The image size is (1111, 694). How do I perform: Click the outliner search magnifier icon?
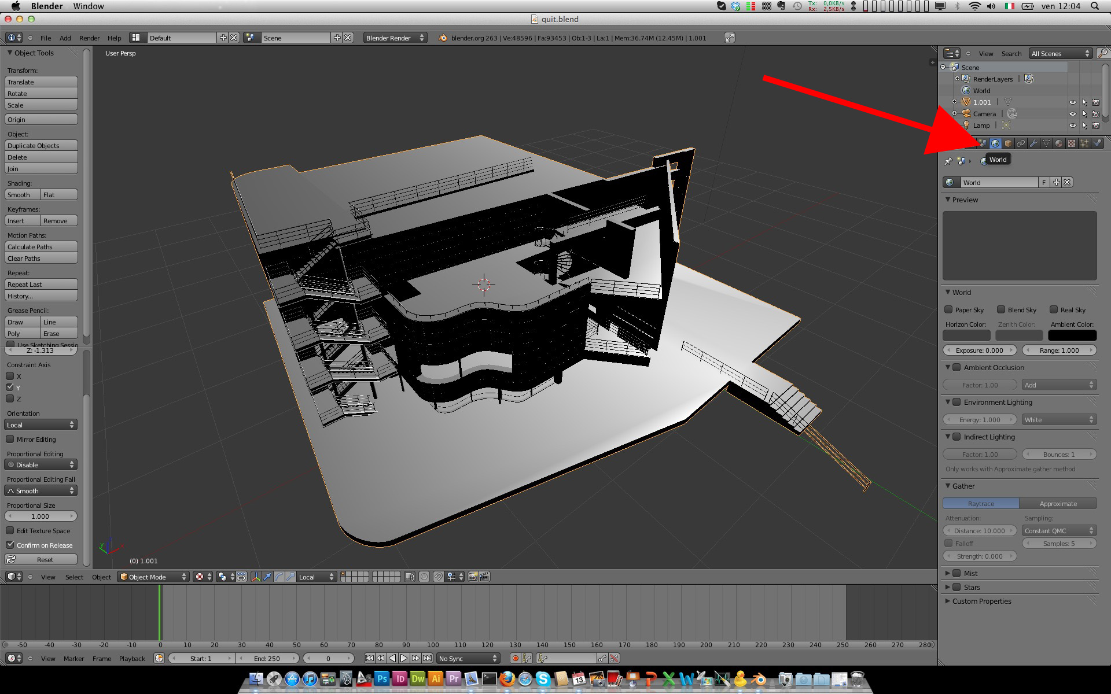coord(1103,53)
